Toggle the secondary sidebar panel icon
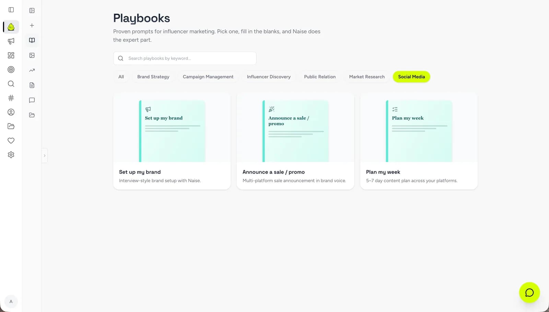The height and width of the screenshot is (312, 549). point(32,11)
